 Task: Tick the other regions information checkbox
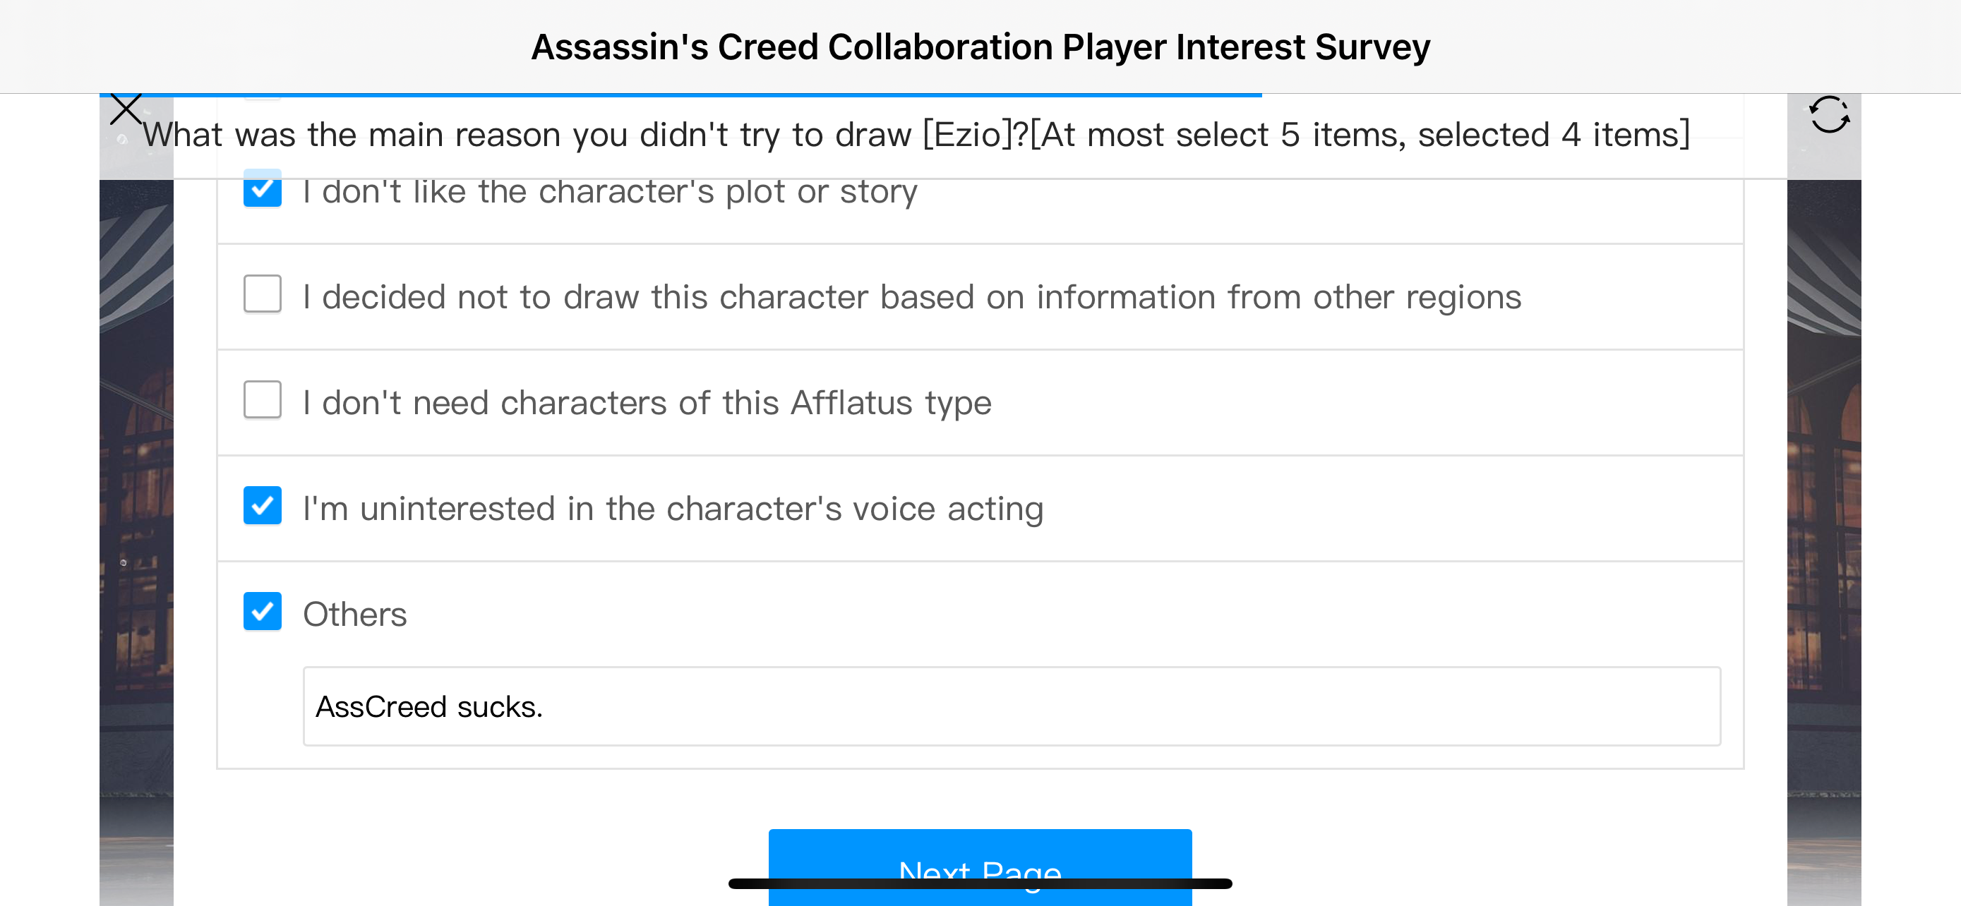pos(262,294)
